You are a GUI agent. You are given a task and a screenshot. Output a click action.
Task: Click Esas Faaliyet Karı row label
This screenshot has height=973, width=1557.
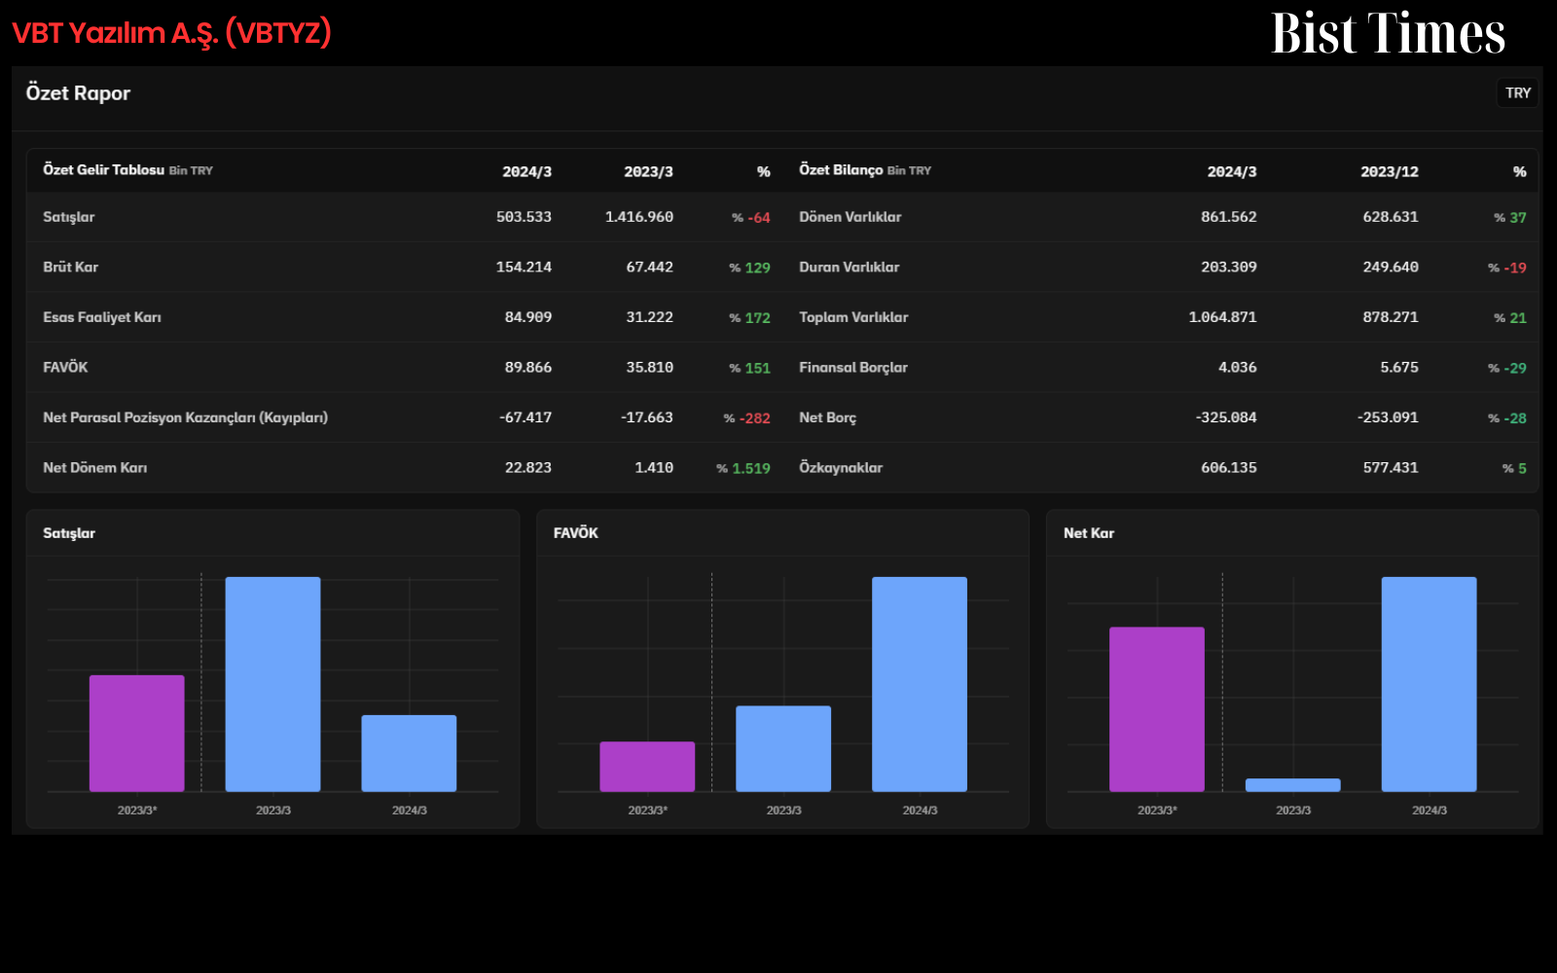click(x=102, y=317)
